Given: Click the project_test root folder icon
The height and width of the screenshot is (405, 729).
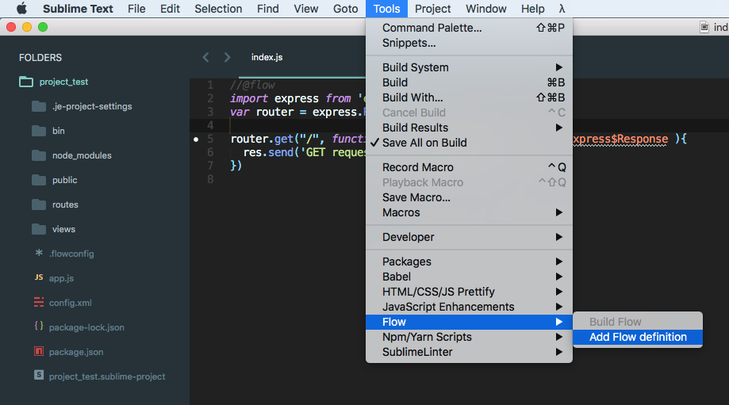Looking at the screenshot, I should [x=26, y=82].
